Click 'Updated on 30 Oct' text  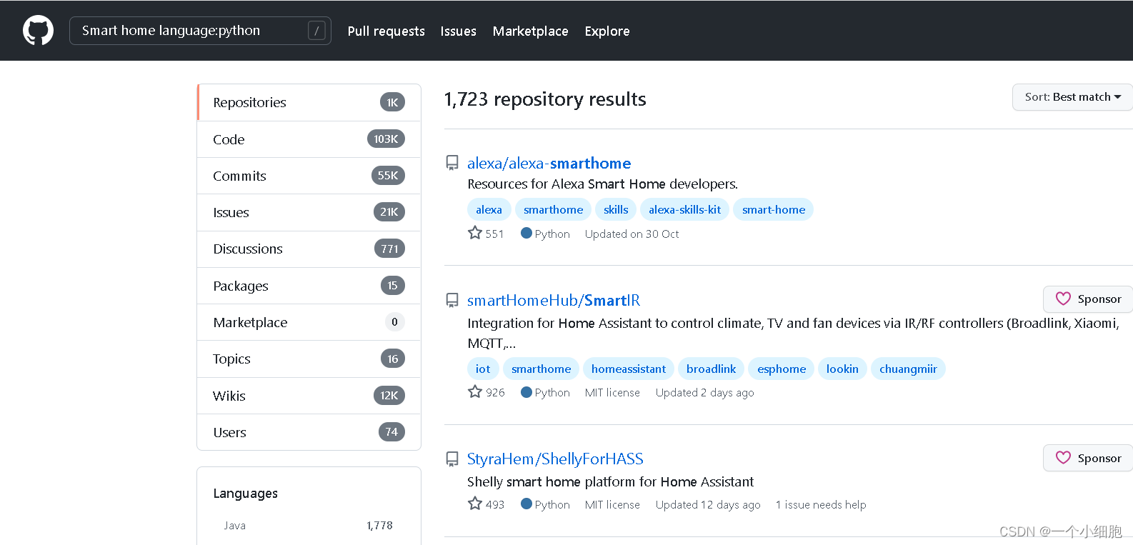click(632, 234)
